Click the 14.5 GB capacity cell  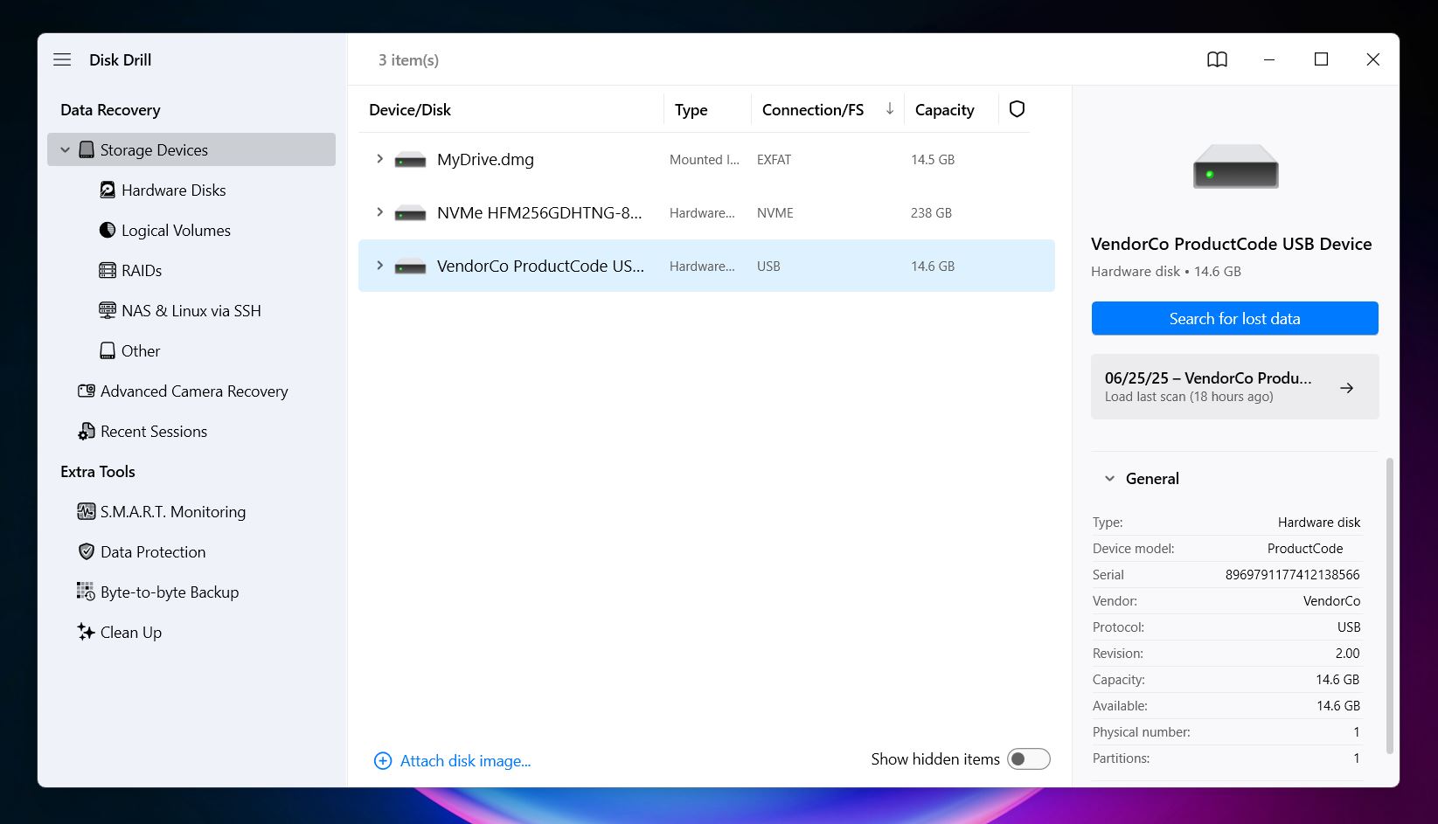click(x=933, y=160)
